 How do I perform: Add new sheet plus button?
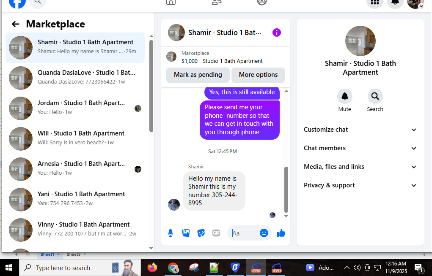[x=16, y=254]
